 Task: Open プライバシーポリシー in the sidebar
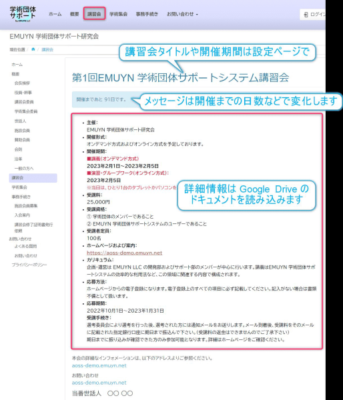click(29, 265)
